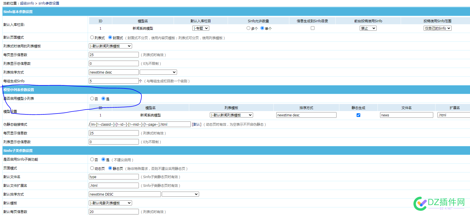Choose 封面式 for 默认页面模式

coord(110,37)
